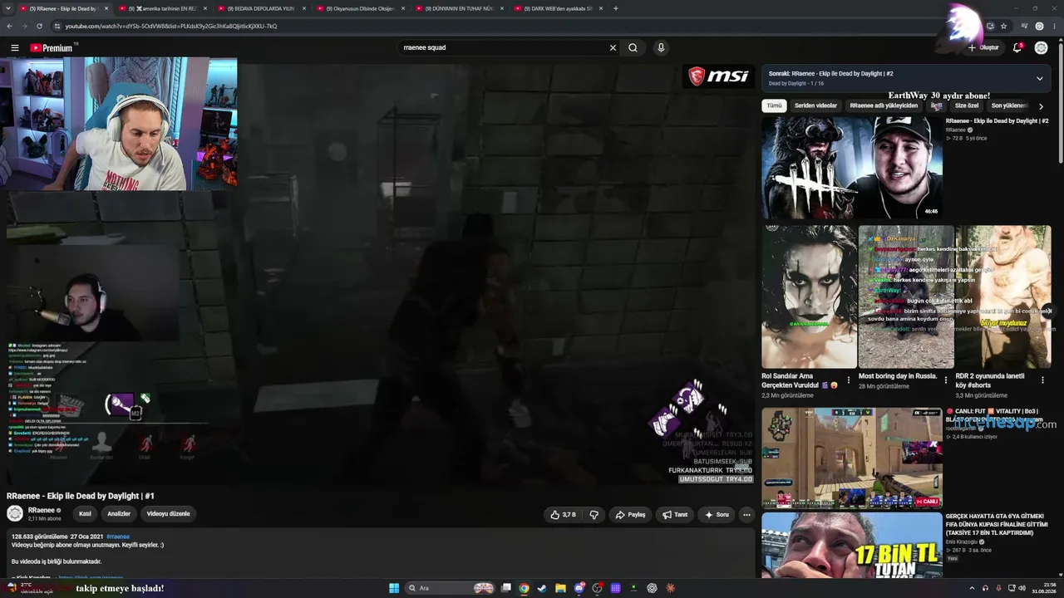Open YouTube notifications bell
The width and height of the screenshot is (1064, 598).
tap(1017, 48)
